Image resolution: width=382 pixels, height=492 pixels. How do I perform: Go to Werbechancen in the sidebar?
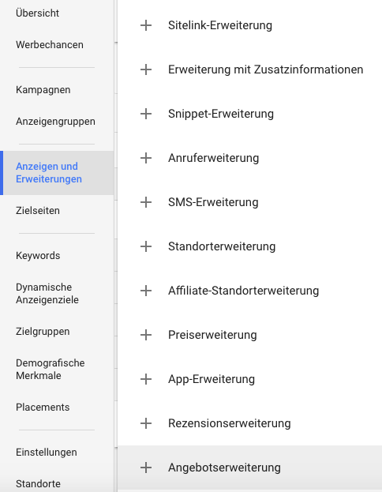[50, 45]
